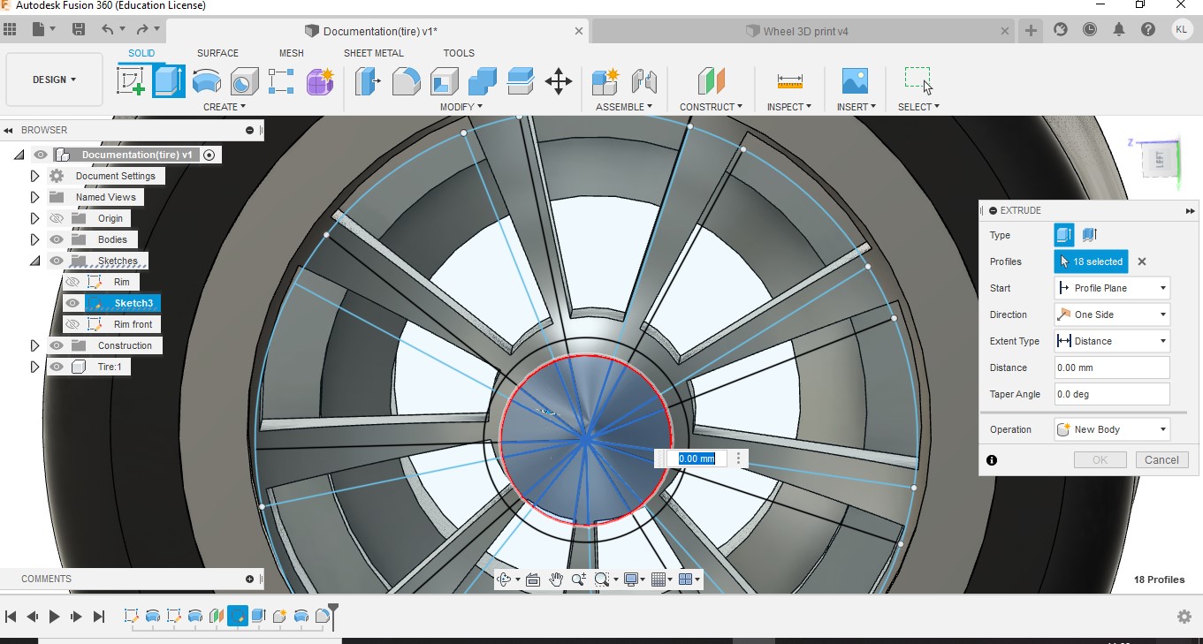The height and width of the screenshot is (644, 1203).
Task: Open the Create Form tool
Action: click(x=319, y=81)
